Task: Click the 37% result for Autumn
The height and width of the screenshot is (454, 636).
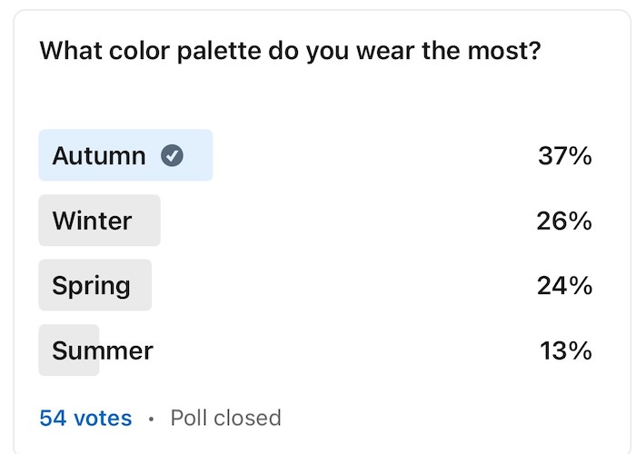Action: tap(564, 155)
